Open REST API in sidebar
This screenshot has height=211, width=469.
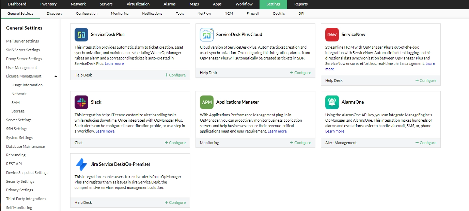[14, 164]
